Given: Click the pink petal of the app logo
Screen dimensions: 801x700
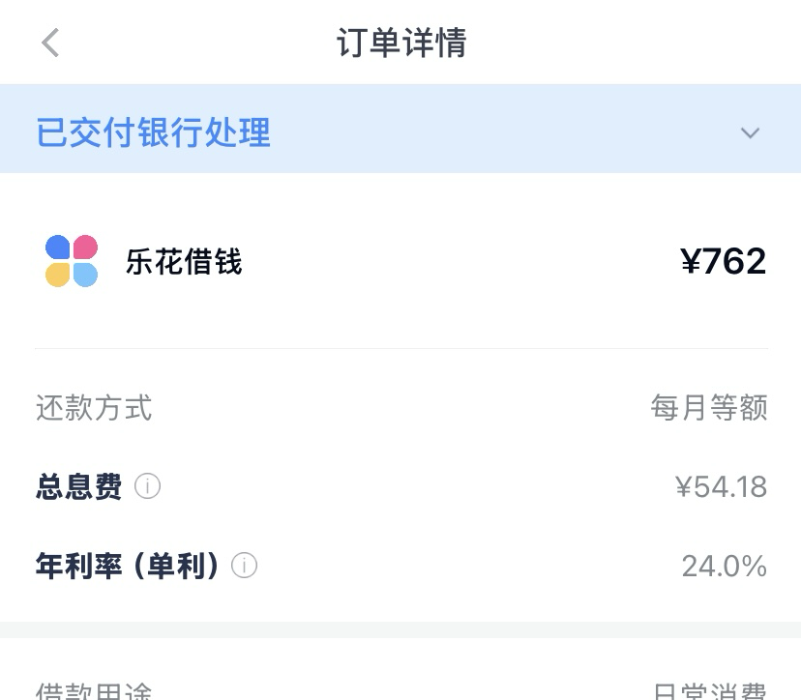Looking at the screenshot, I should coord(85,248).
